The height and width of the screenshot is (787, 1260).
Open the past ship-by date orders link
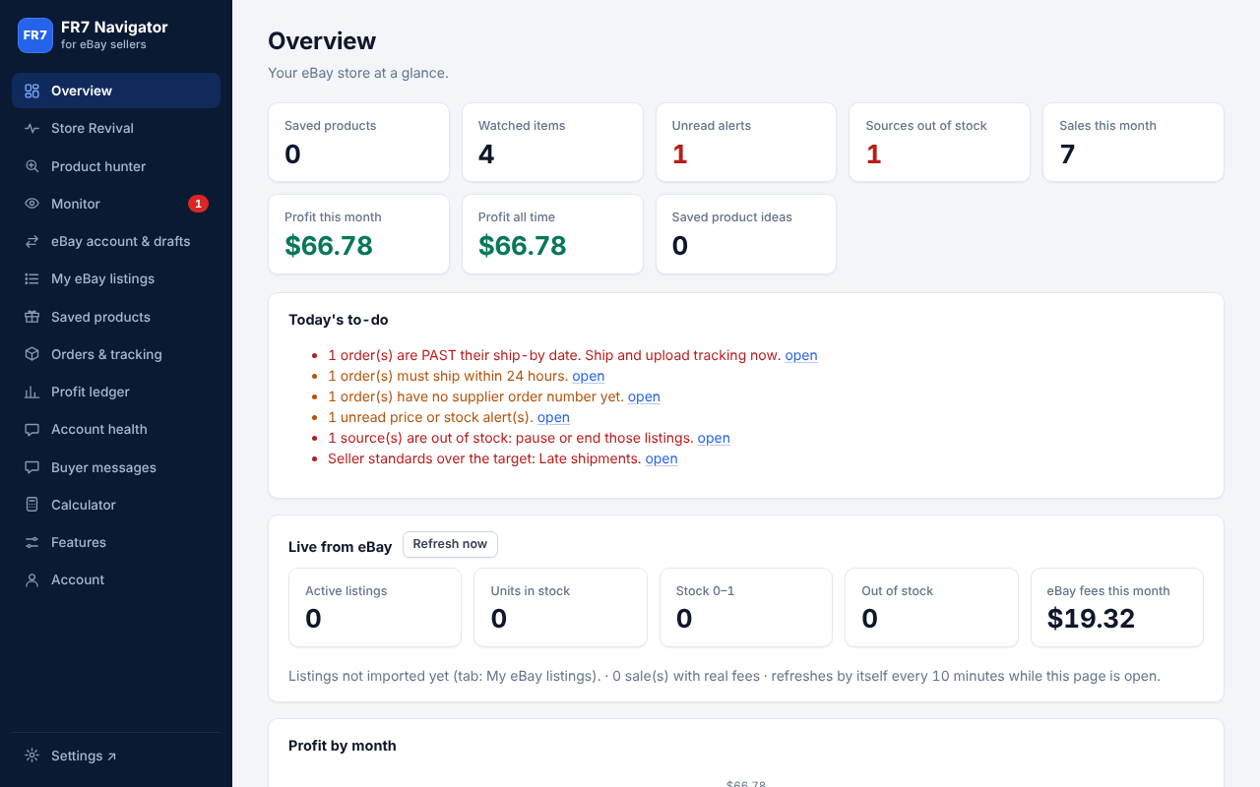(801, 355)
